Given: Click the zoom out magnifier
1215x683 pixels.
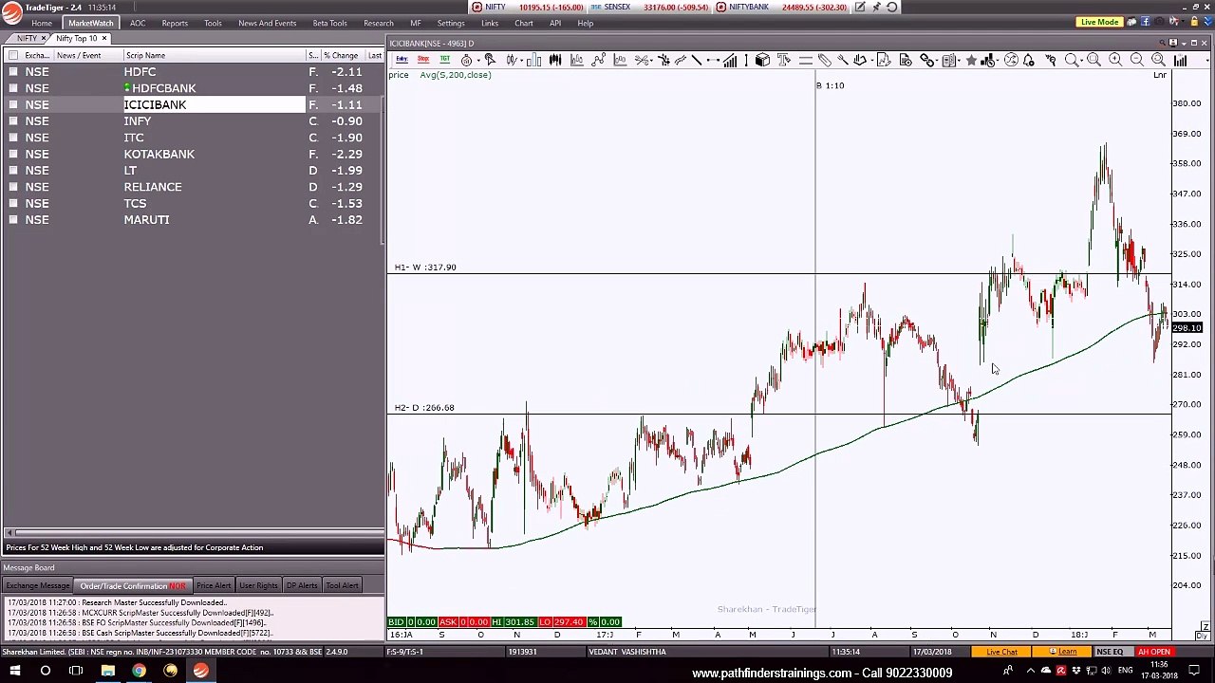Looking at the screenshot, I should pos(1137,61).
